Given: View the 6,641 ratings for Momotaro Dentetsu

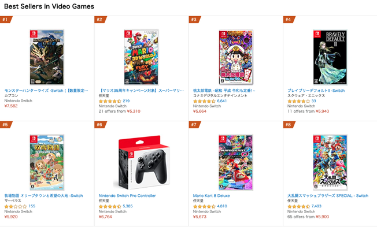Looking at the screenshot, I should 221,101.
